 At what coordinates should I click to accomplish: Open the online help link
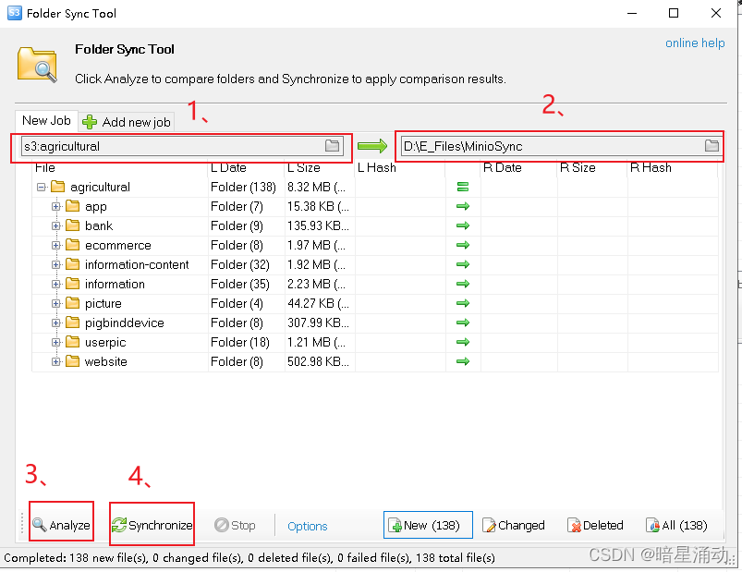click(695, 43)
